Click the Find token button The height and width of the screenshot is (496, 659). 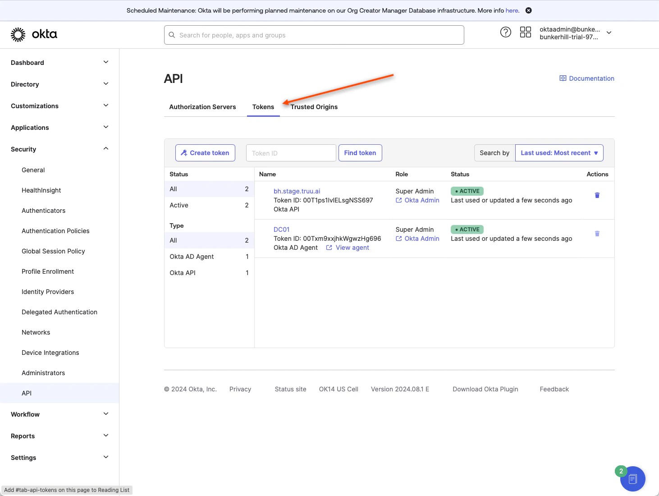click(x=360, y=153)
